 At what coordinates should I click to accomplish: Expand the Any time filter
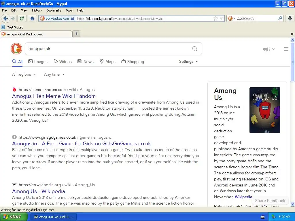tap(54, 75)
